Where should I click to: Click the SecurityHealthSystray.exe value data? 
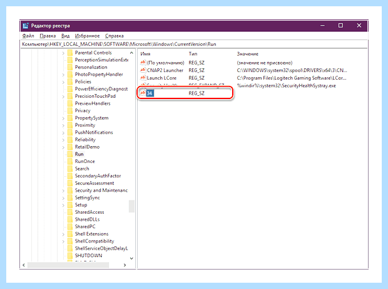pos(286,86)
